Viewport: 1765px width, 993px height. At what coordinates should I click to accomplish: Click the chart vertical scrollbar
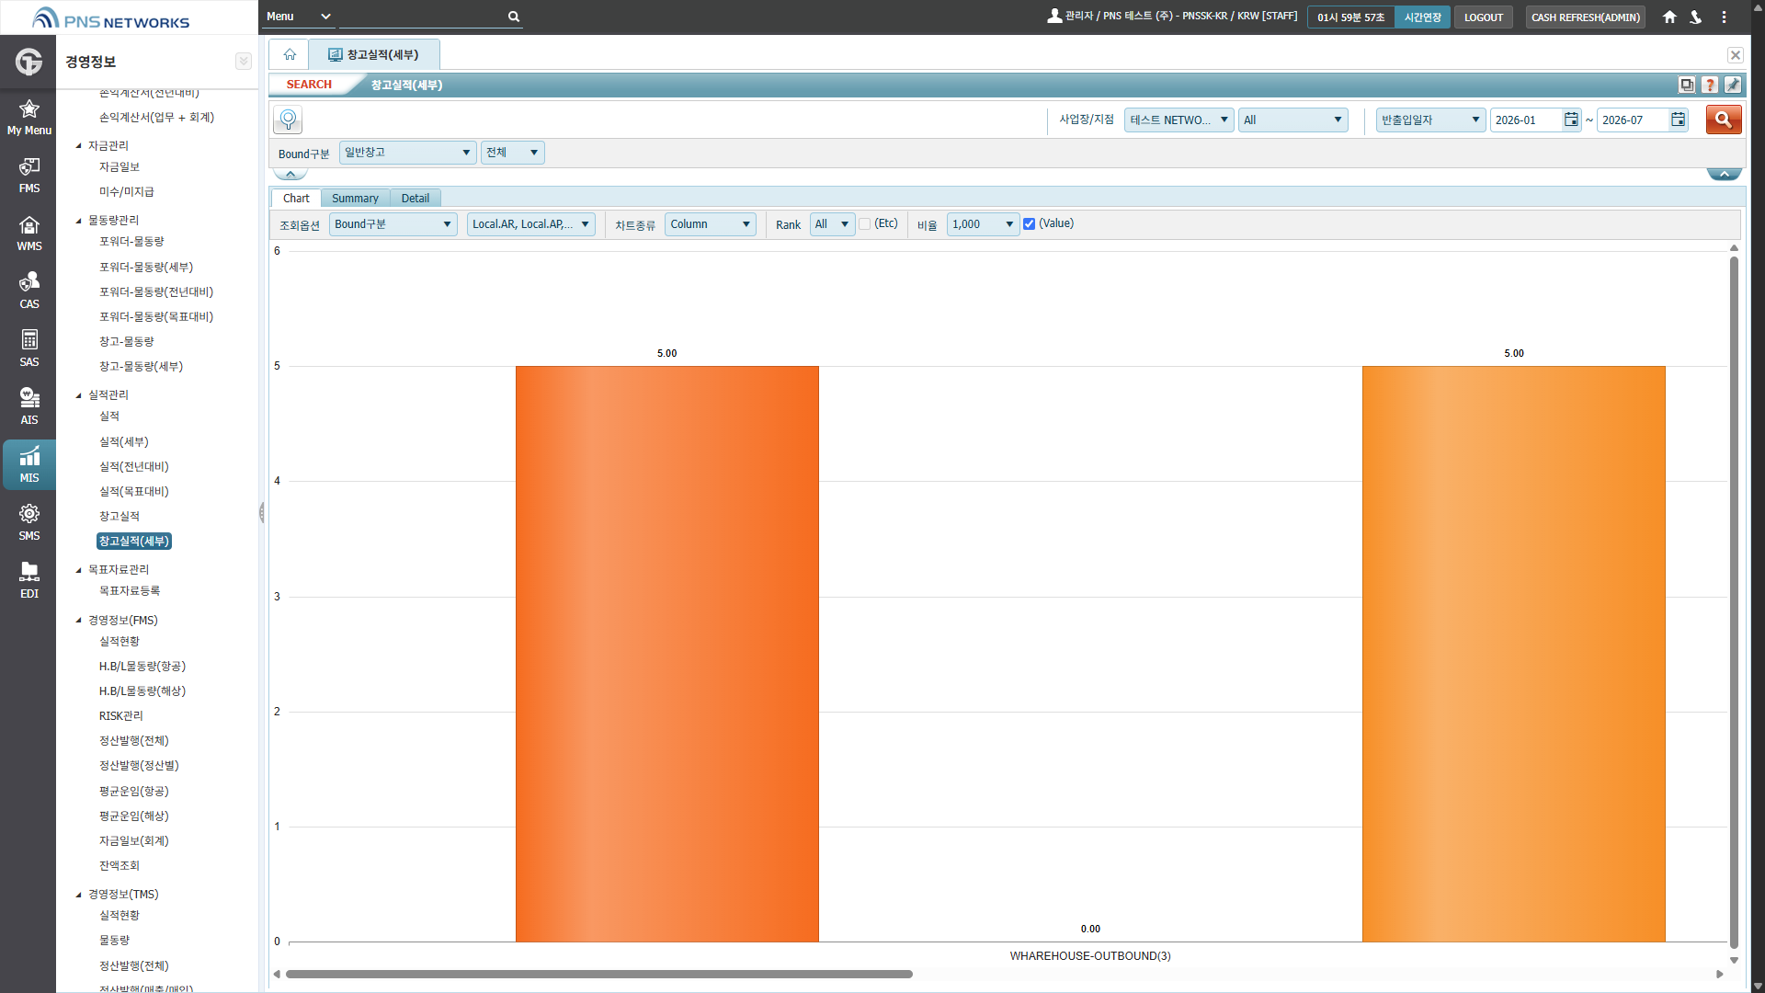pos(1734,602)
